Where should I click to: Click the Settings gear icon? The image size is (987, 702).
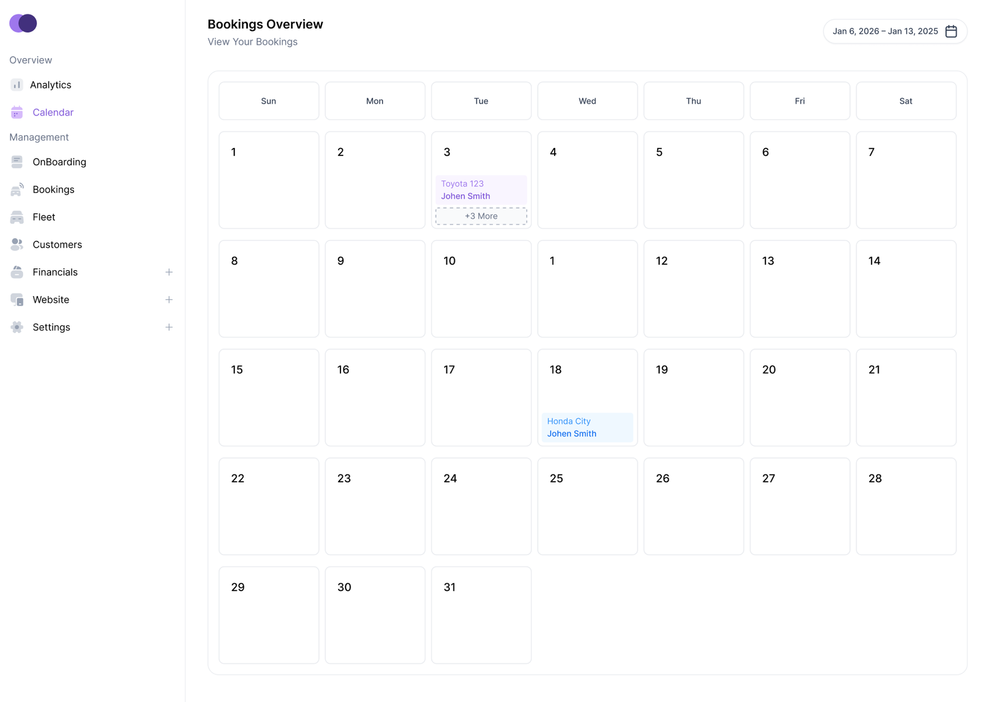tap(17, 327)
